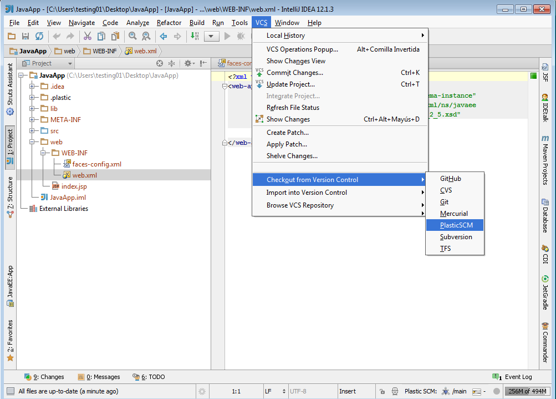Screen dimensions: 556x399
Task: Open the Event Log button
Action: pyautogui.click(x=512, y=377)
